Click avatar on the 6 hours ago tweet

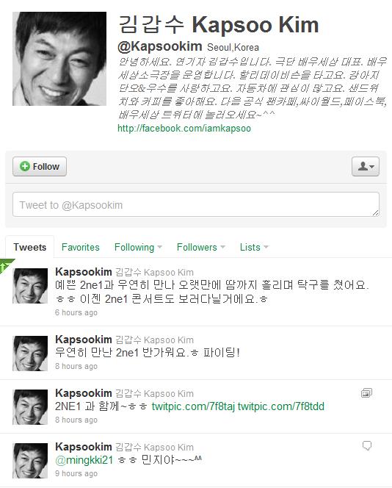tap(30, 286)
